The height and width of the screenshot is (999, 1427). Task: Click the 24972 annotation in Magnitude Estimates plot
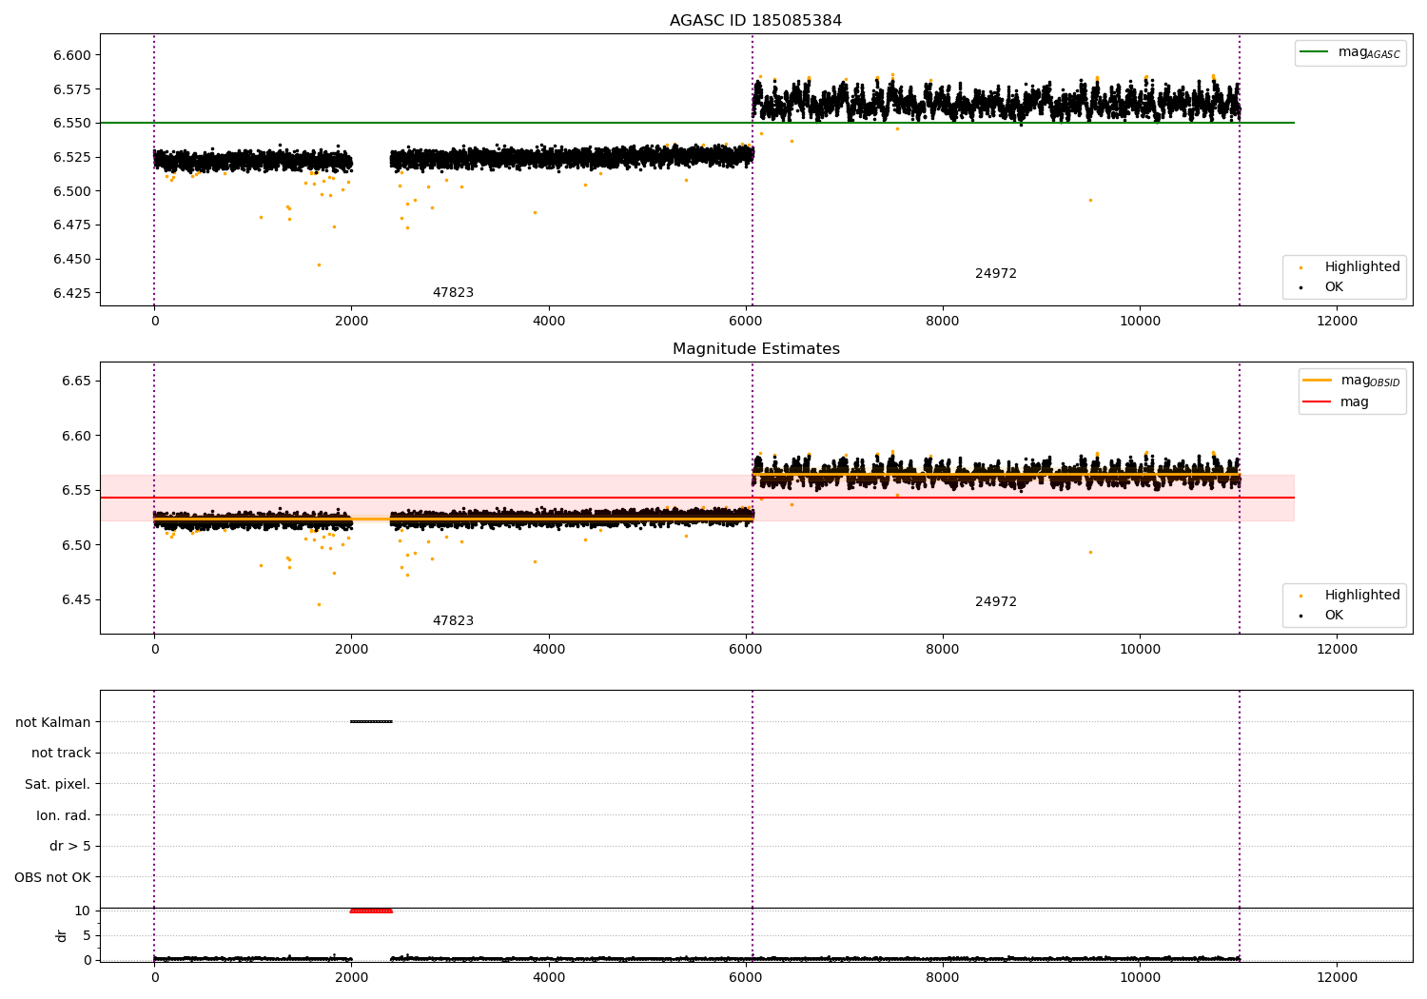pos(995,602)
